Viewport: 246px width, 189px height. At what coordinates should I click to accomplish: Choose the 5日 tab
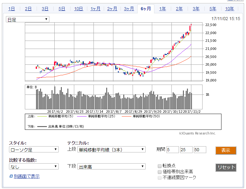(62, 9)
